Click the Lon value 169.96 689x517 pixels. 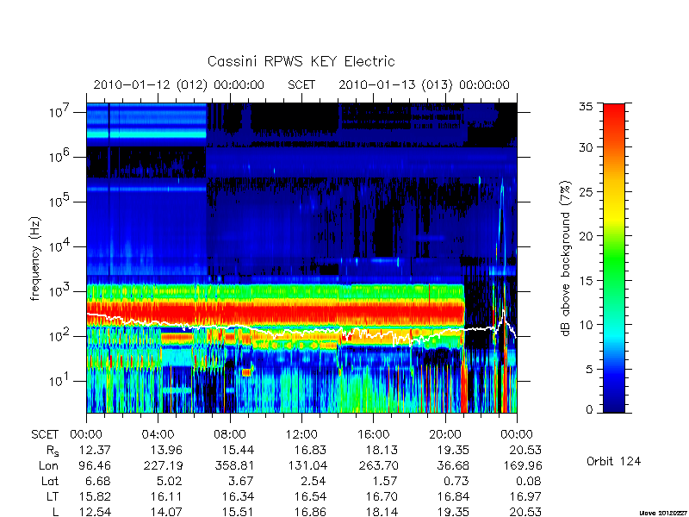tap(522, 465)
